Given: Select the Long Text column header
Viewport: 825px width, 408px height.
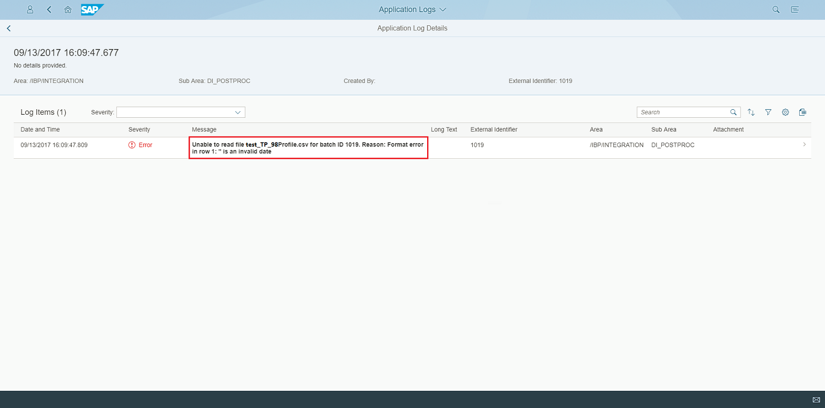Looking at the screenshot, I should point(444,129).
